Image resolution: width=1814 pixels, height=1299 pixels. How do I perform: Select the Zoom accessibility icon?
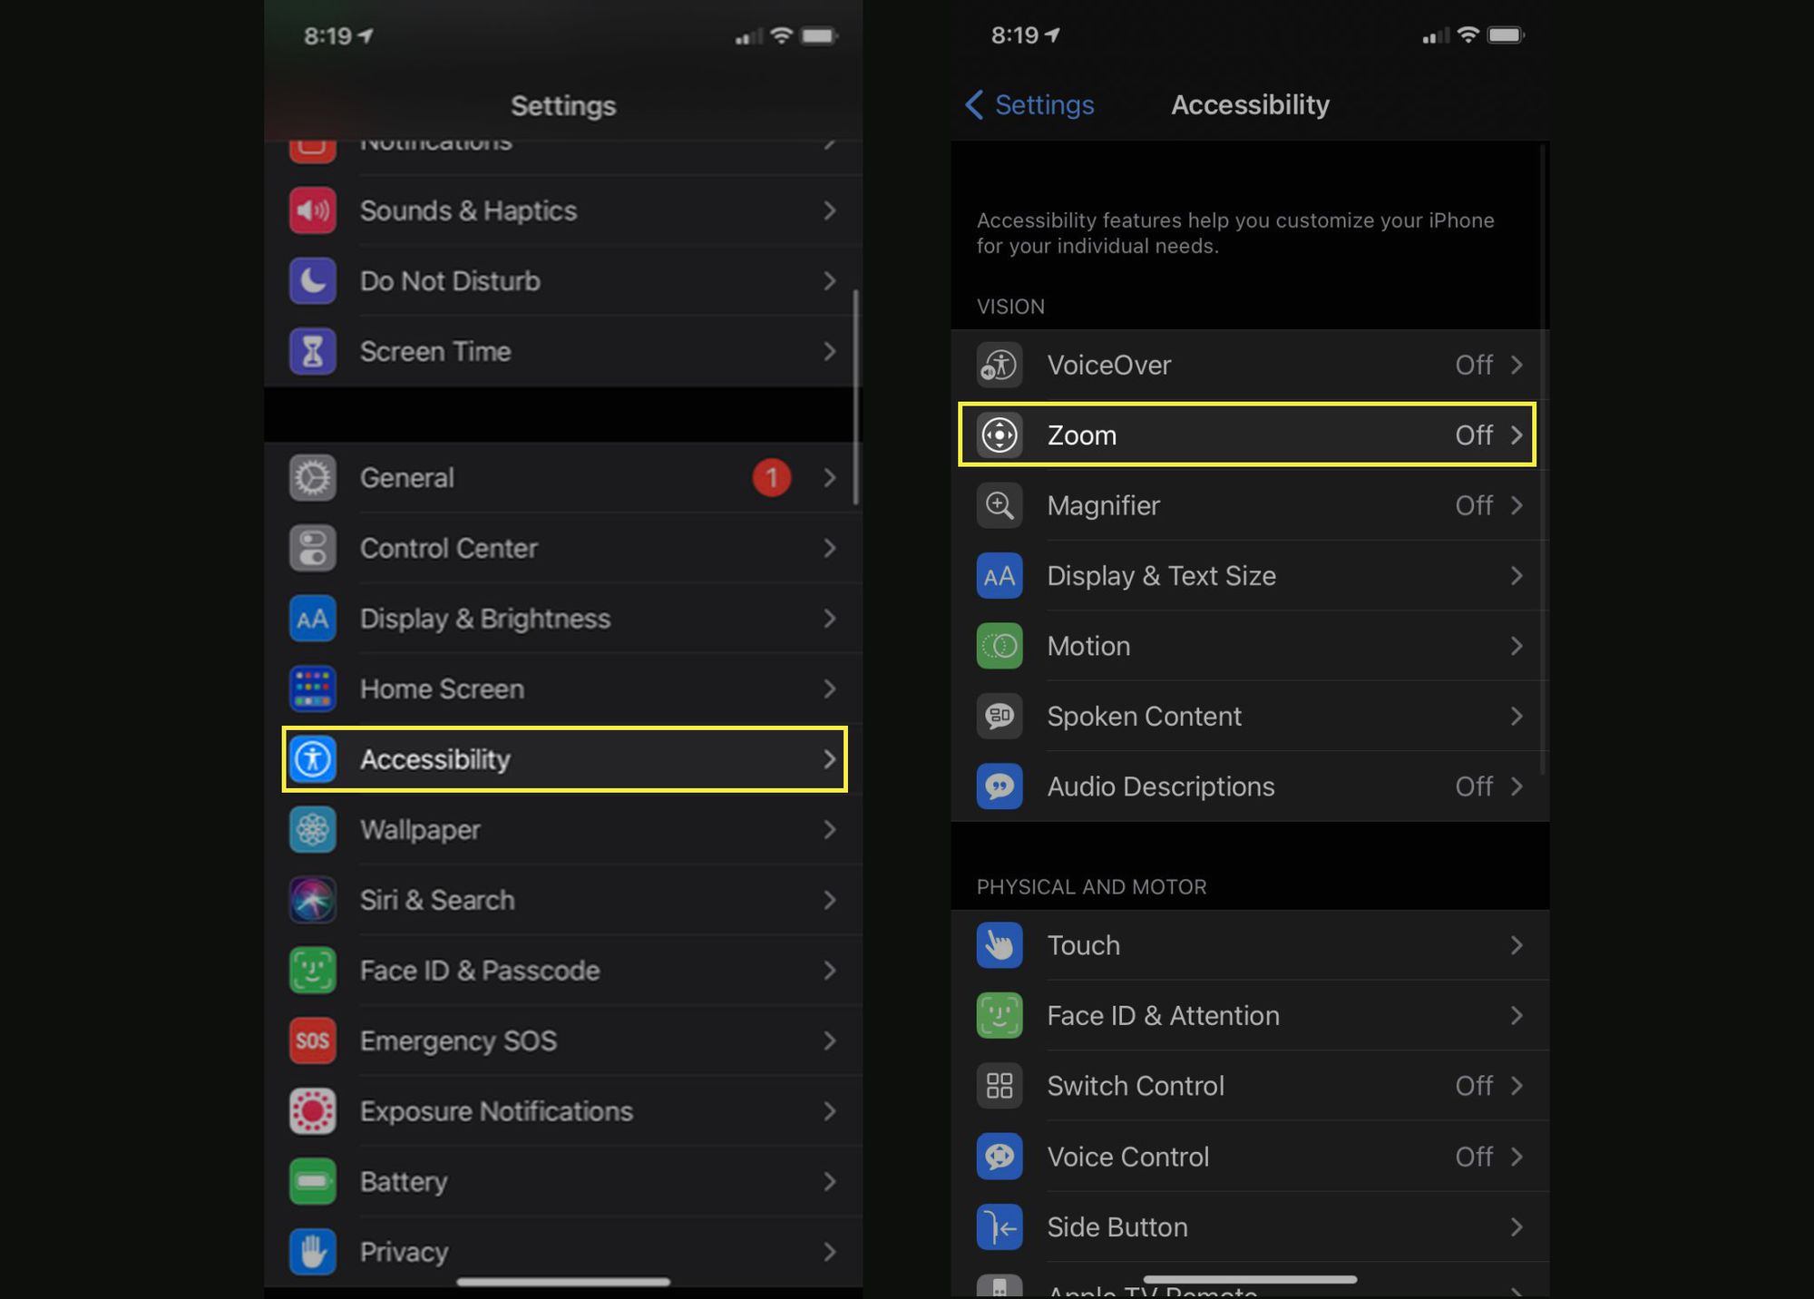1002,435
